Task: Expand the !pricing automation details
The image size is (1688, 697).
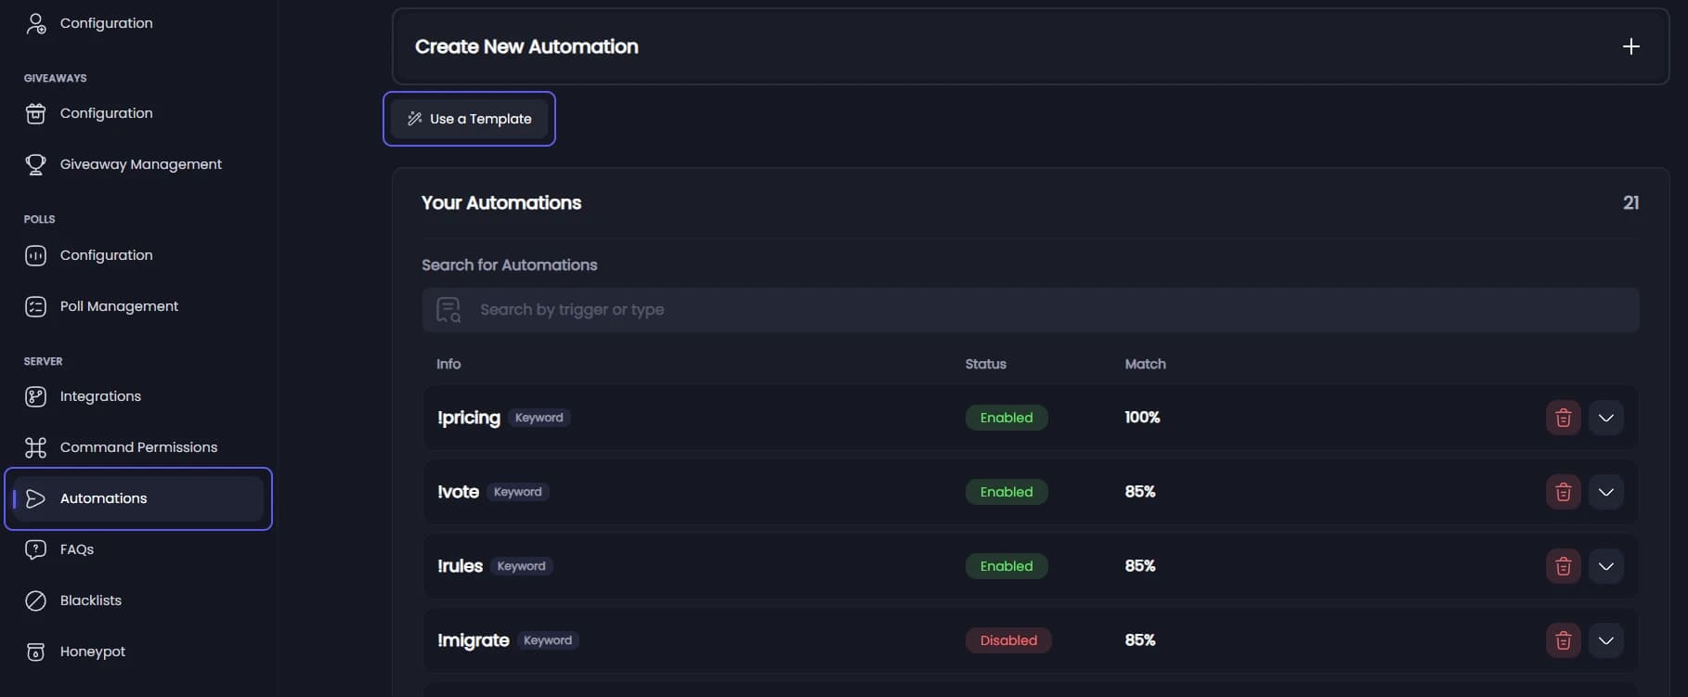Action: tap(1605, 418)
